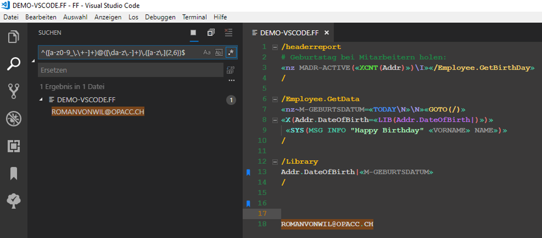Click the SUCHEN panel title

point(50,33)
